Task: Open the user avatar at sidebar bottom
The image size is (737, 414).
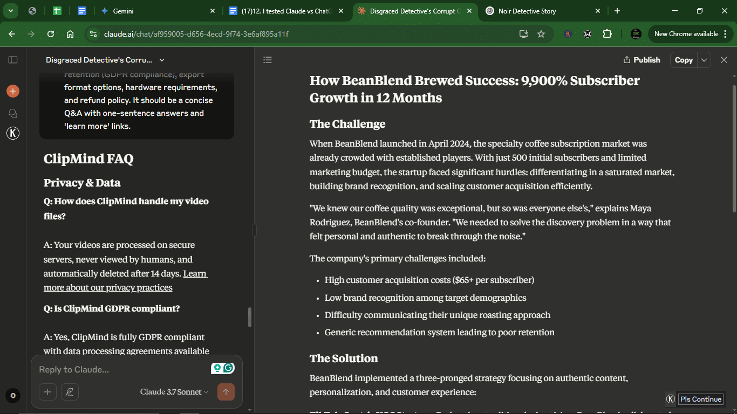Action: point(13,396)
